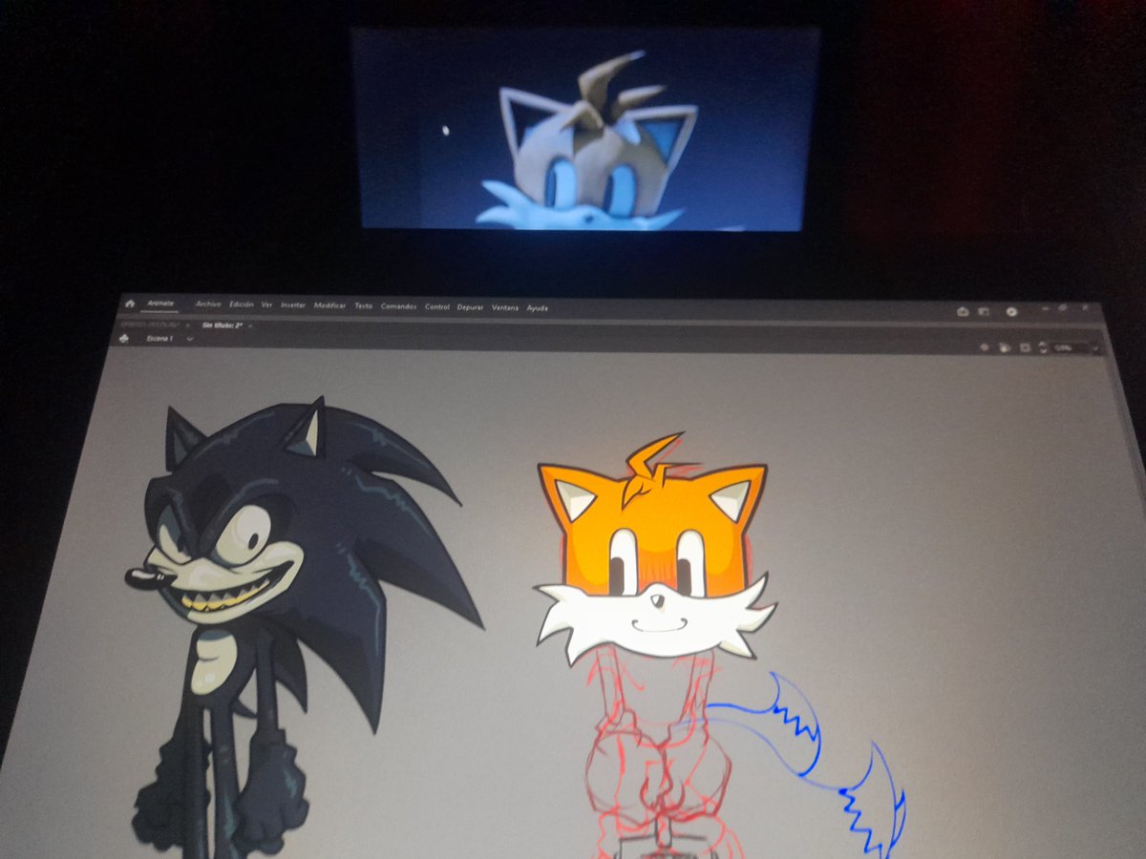Open the Archivo menu
Screen dimensions: 1146x859
pyautogui.click(x=208, y=304)
